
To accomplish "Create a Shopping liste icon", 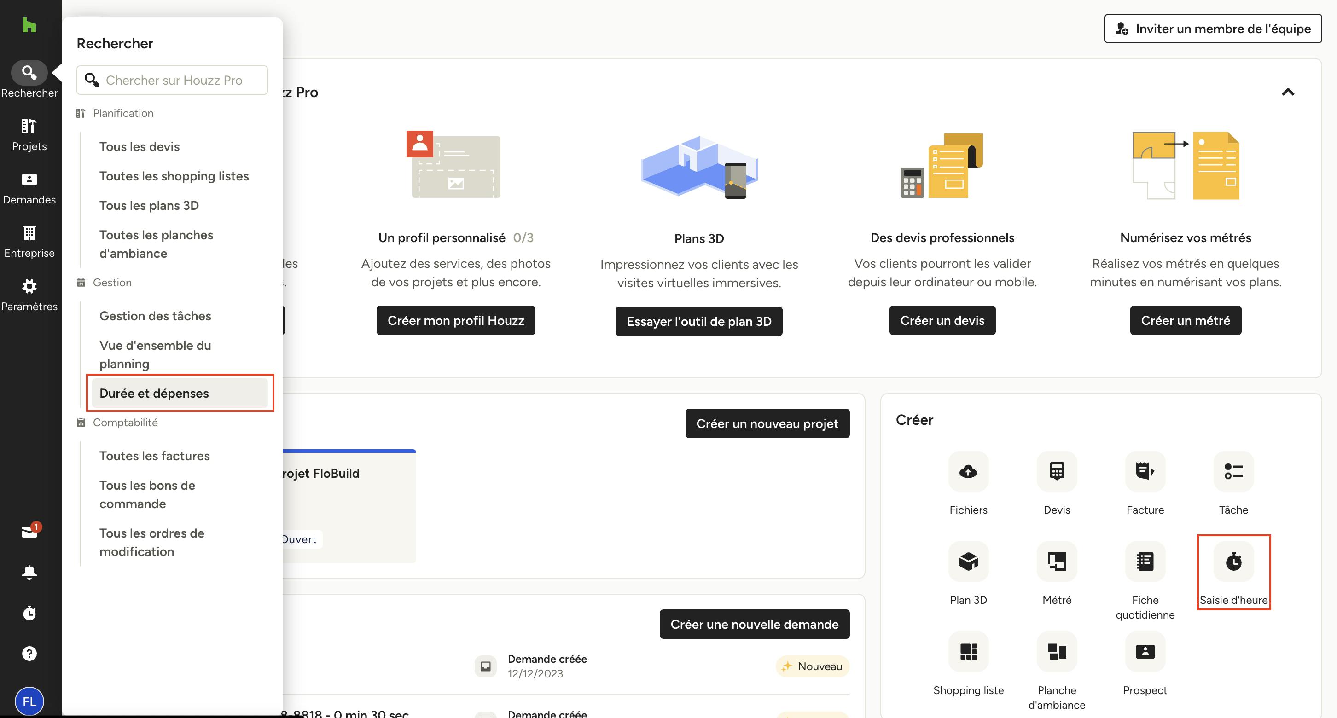I will click(x=968, y=651).
